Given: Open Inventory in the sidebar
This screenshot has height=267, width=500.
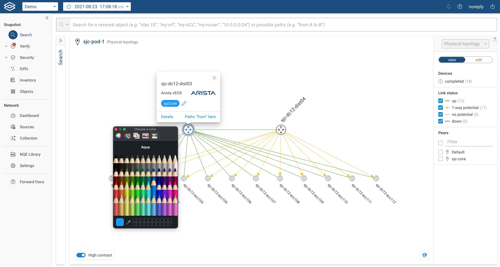Looking at the screenshot, I should pos(28,80).
